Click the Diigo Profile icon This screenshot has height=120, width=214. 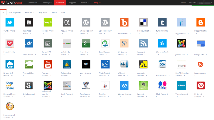[182, 22]
